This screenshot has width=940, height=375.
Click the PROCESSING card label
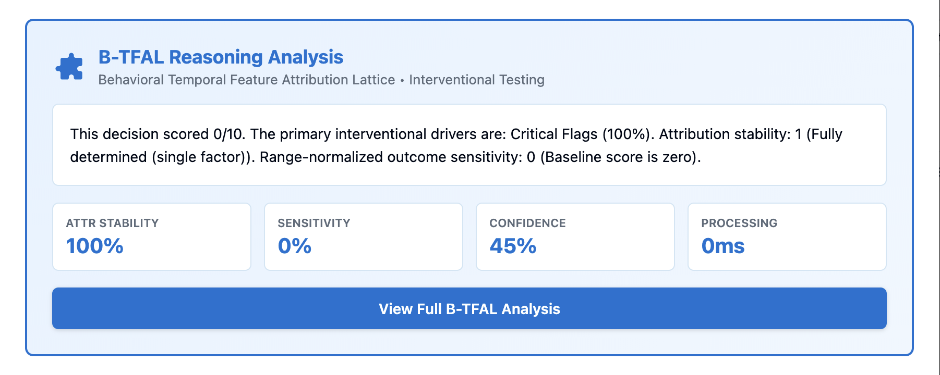[739, 223]
